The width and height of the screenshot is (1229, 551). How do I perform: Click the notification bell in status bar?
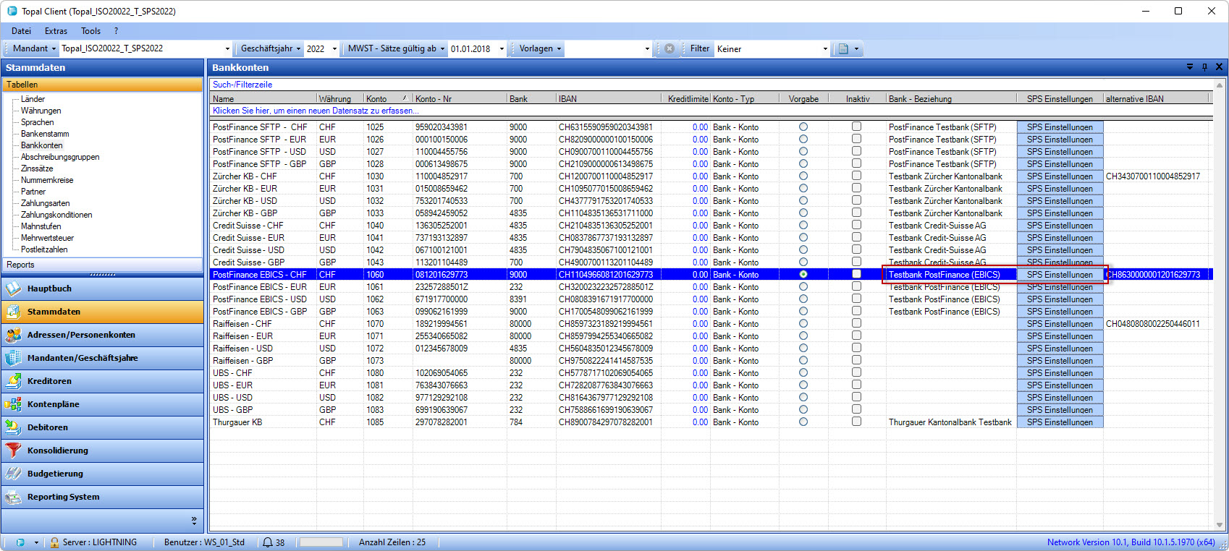point(268,542)
